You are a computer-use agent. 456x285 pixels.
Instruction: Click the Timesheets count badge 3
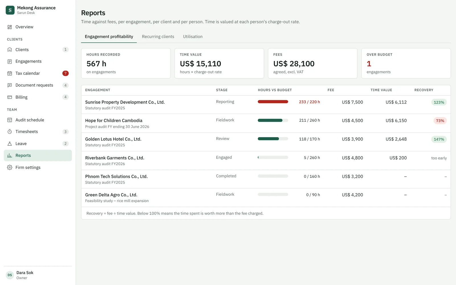(x=66, y=132)
